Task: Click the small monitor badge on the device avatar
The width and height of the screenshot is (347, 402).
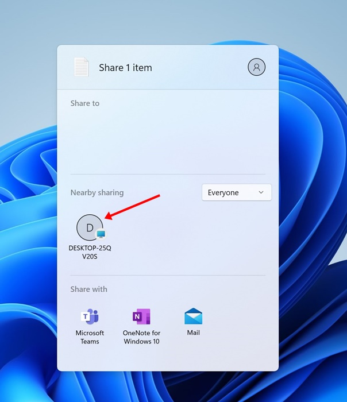Action: pos(101,234)
